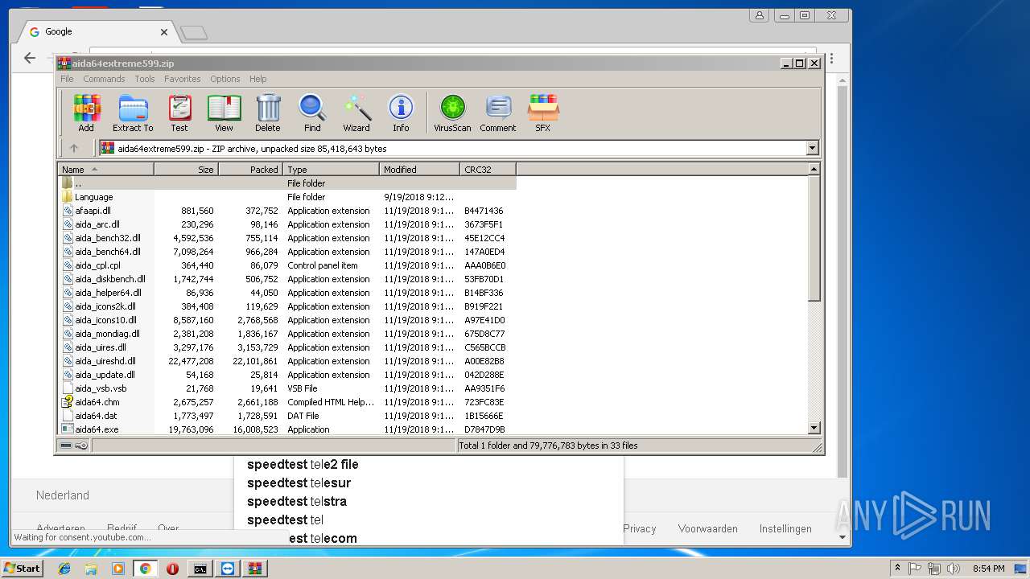Click the WinRAR taskbar button
Image resolution: width=1030 pixels, height=579 pixels.
[x=255, y=569]
